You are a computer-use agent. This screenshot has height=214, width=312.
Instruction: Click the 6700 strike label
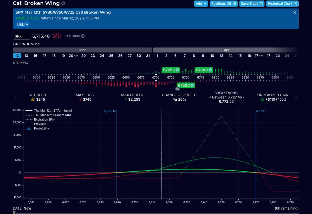pos(156,77)
